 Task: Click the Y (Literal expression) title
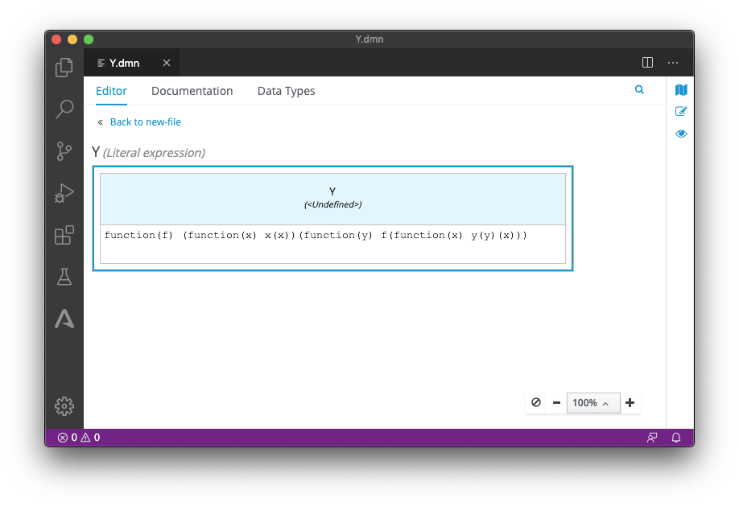point(148,152)
